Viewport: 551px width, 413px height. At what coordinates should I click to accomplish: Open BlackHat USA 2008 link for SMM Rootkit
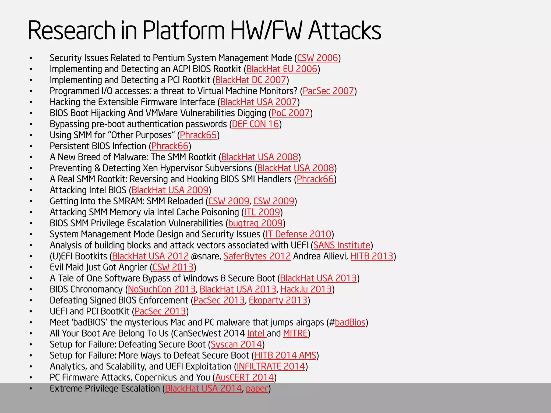click(x=260, y=157)
